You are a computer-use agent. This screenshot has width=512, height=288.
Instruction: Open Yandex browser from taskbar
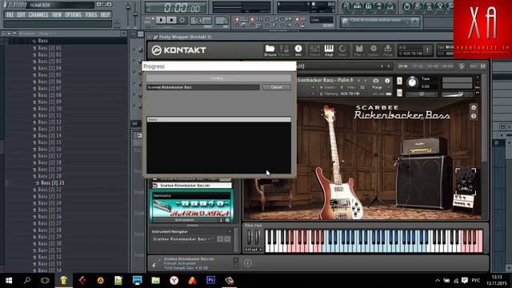coord(174,281)
